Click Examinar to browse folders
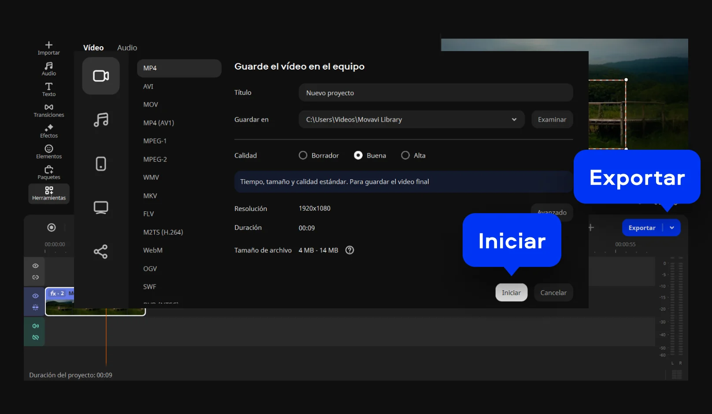This screenshot has width=712, height=414. [x=552, y=119]
